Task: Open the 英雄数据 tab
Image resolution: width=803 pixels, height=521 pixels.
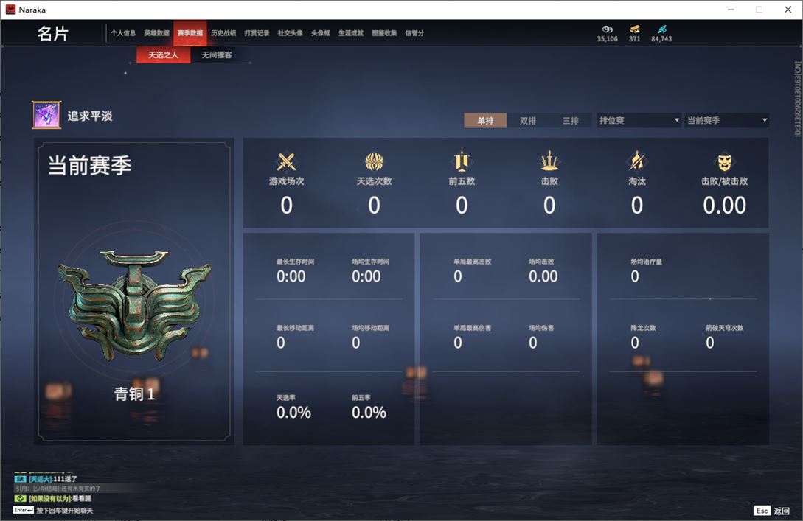Action: 156,32
